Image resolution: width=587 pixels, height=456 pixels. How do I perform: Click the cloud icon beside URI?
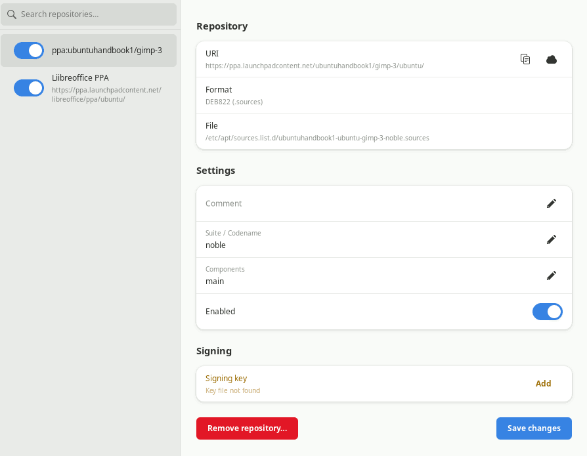pyautogui.click(x=552, y=59)
